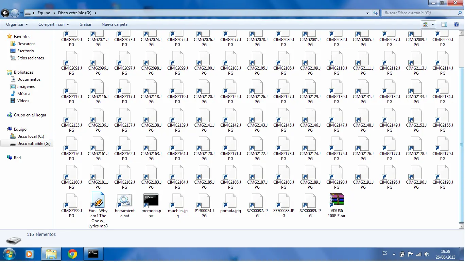Open the Música library

pyautogui.click(x=24, y=94)
